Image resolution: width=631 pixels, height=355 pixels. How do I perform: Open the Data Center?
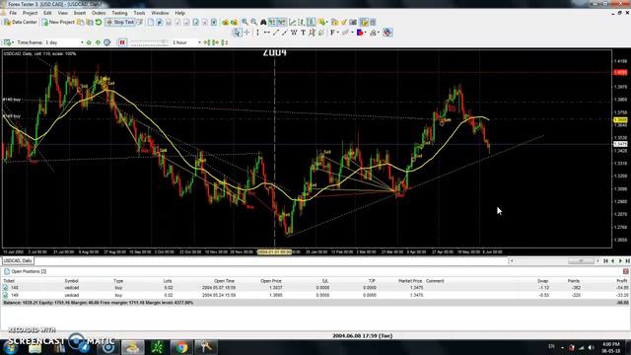tap(21, 22)
